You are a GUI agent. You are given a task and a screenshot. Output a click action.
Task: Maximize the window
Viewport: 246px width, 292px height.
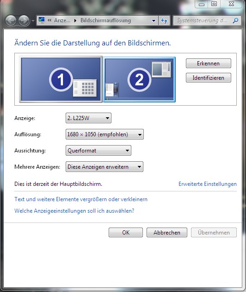tap(214, 4)
